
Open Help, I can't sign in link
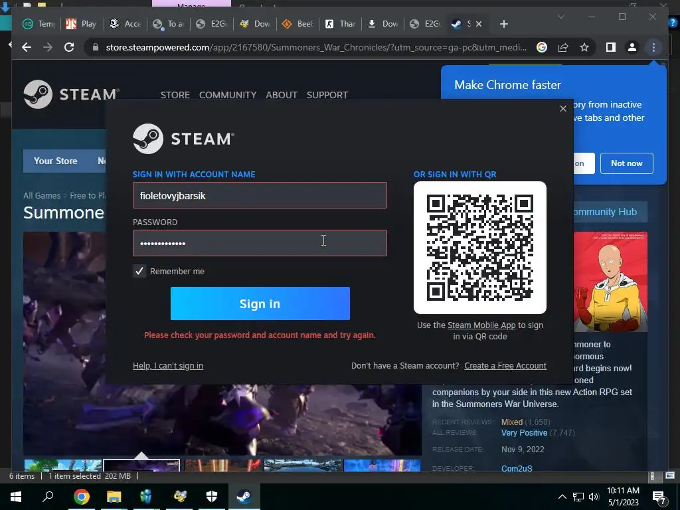click(168, 366)
